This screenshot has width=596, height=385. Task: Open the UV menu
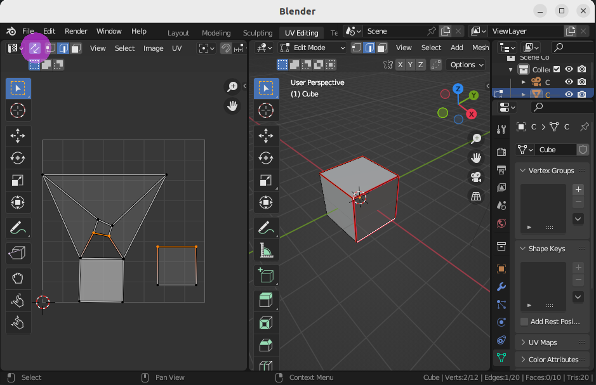point(176,48)
